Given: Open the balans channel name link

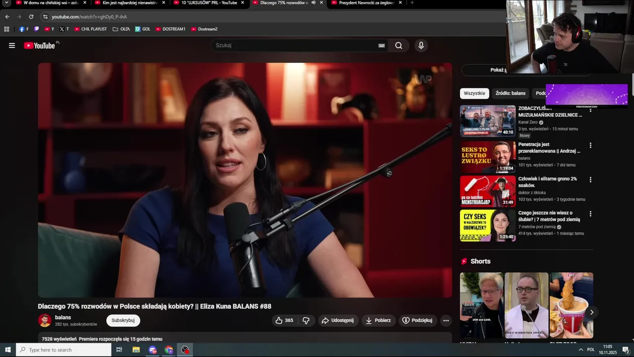Looking at the screenshot, I should pos(63,317).
